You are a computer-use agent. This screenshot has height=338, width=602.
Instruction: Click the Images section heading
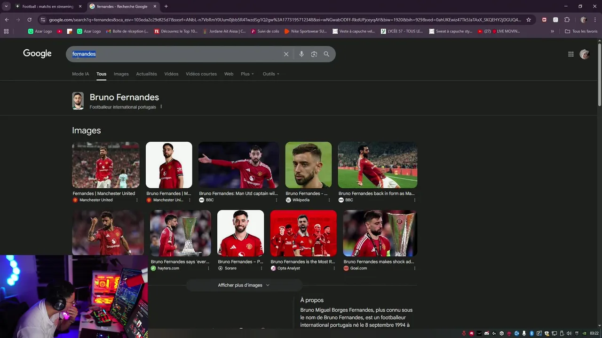coord(86,131)
